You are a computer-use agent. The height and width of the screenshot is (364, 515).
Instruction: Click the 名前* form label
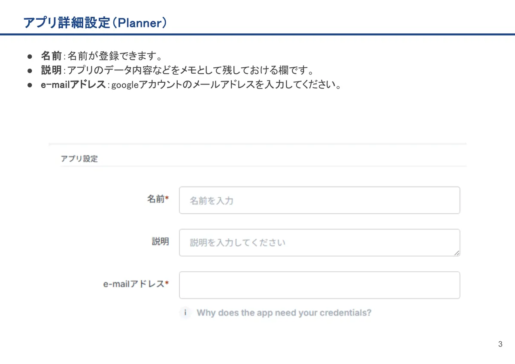click(x=158, y=199)
